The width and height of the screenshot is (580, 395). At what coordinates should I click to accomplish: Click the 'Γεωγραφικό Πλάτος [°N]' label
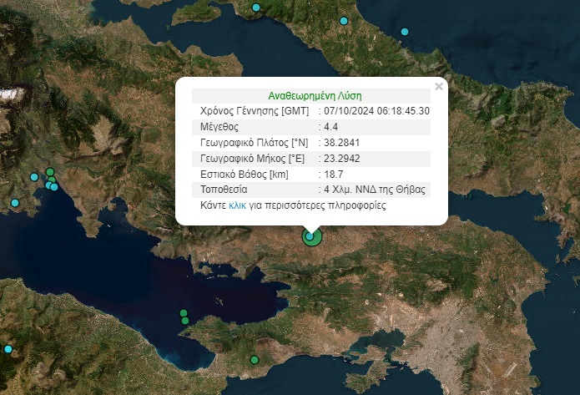[x=255, y=143]
